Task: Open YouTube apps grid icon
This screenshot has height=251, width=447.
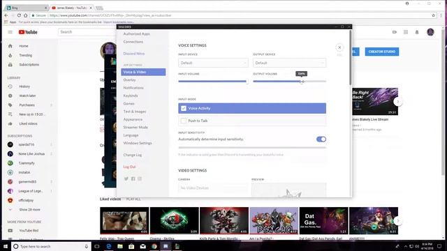Action: point(406,32)
